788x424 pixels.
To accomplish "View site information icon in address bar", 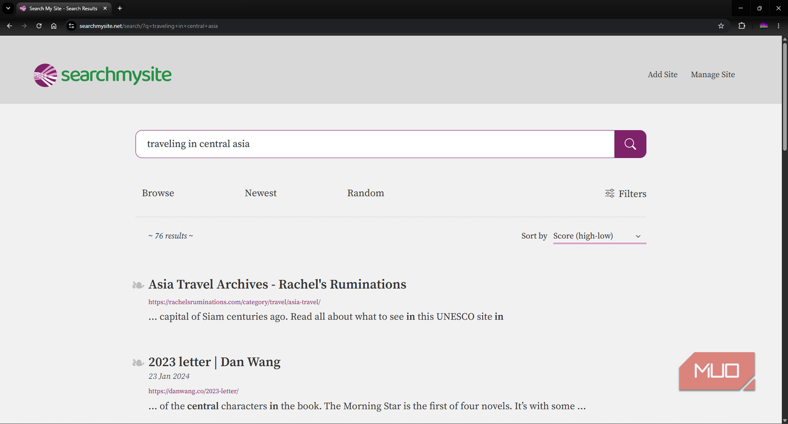I will 72,26.
